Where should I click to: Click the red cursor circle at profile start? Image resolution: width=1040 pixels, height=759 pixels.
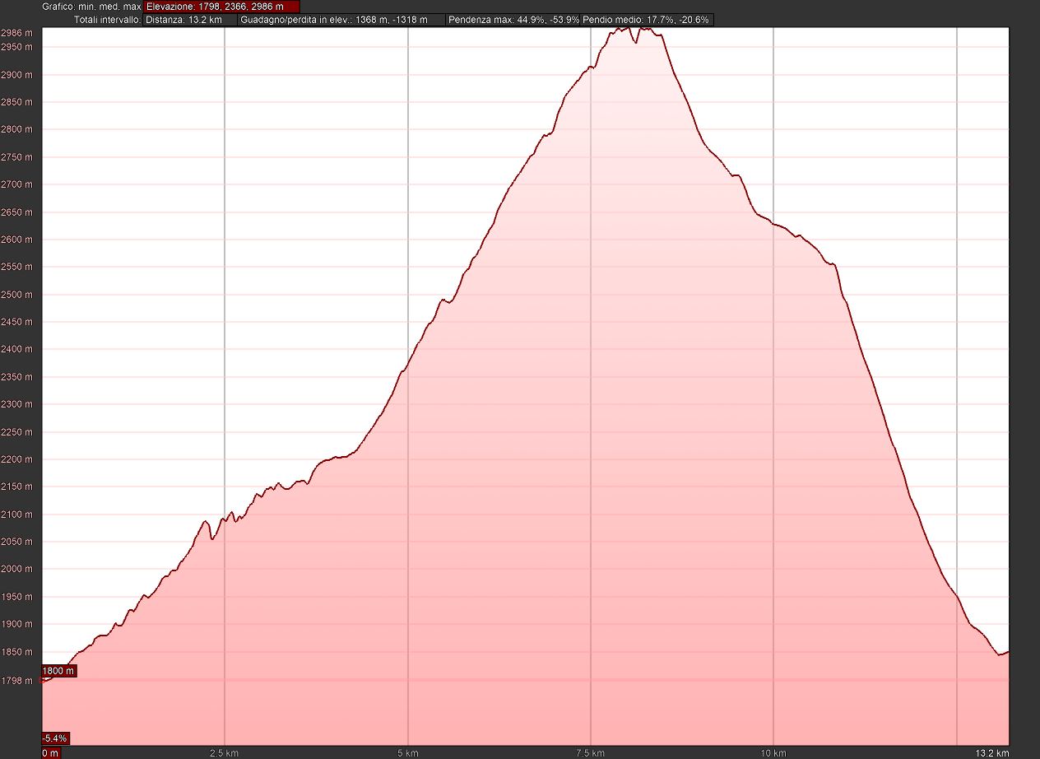tap(44, 680)
